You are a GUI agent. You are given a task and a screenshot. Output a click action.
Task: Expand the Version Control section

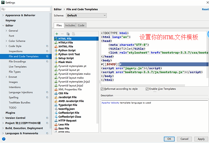[3, 118]
